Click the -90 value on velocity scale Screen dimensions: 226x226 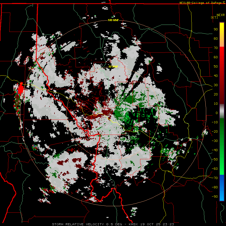pyautogui.click(x=215, y=197)
